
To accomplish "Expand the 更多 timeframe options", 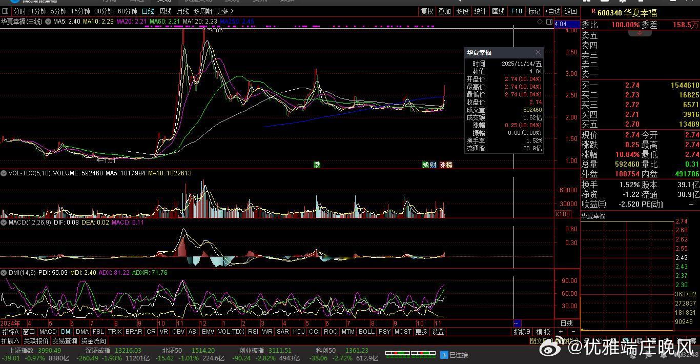I will coord(224,11).
